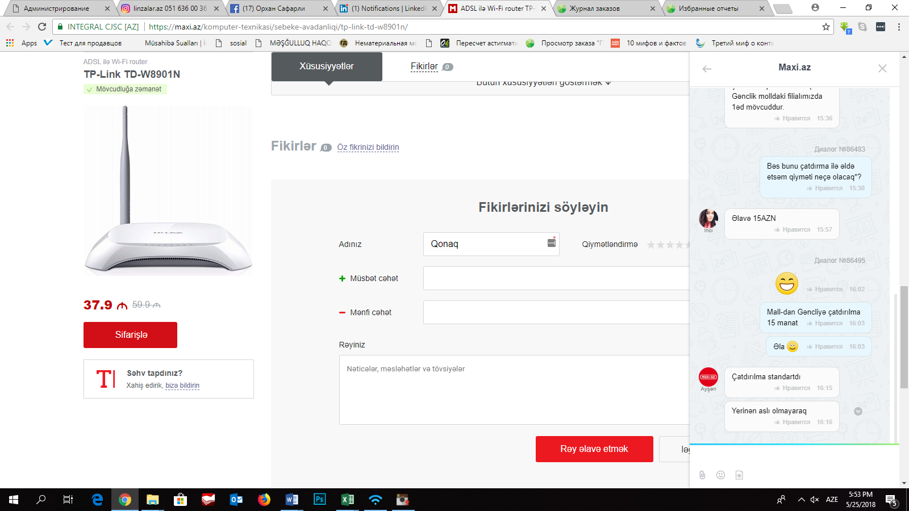Open Word from the taskbar
The image size is (909, 511).
(292, 500)
